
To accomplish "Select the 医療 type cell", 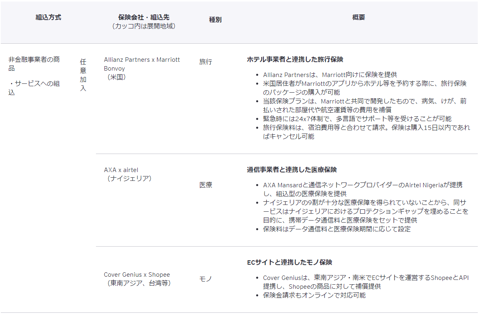I will click(x=206, y=185).
